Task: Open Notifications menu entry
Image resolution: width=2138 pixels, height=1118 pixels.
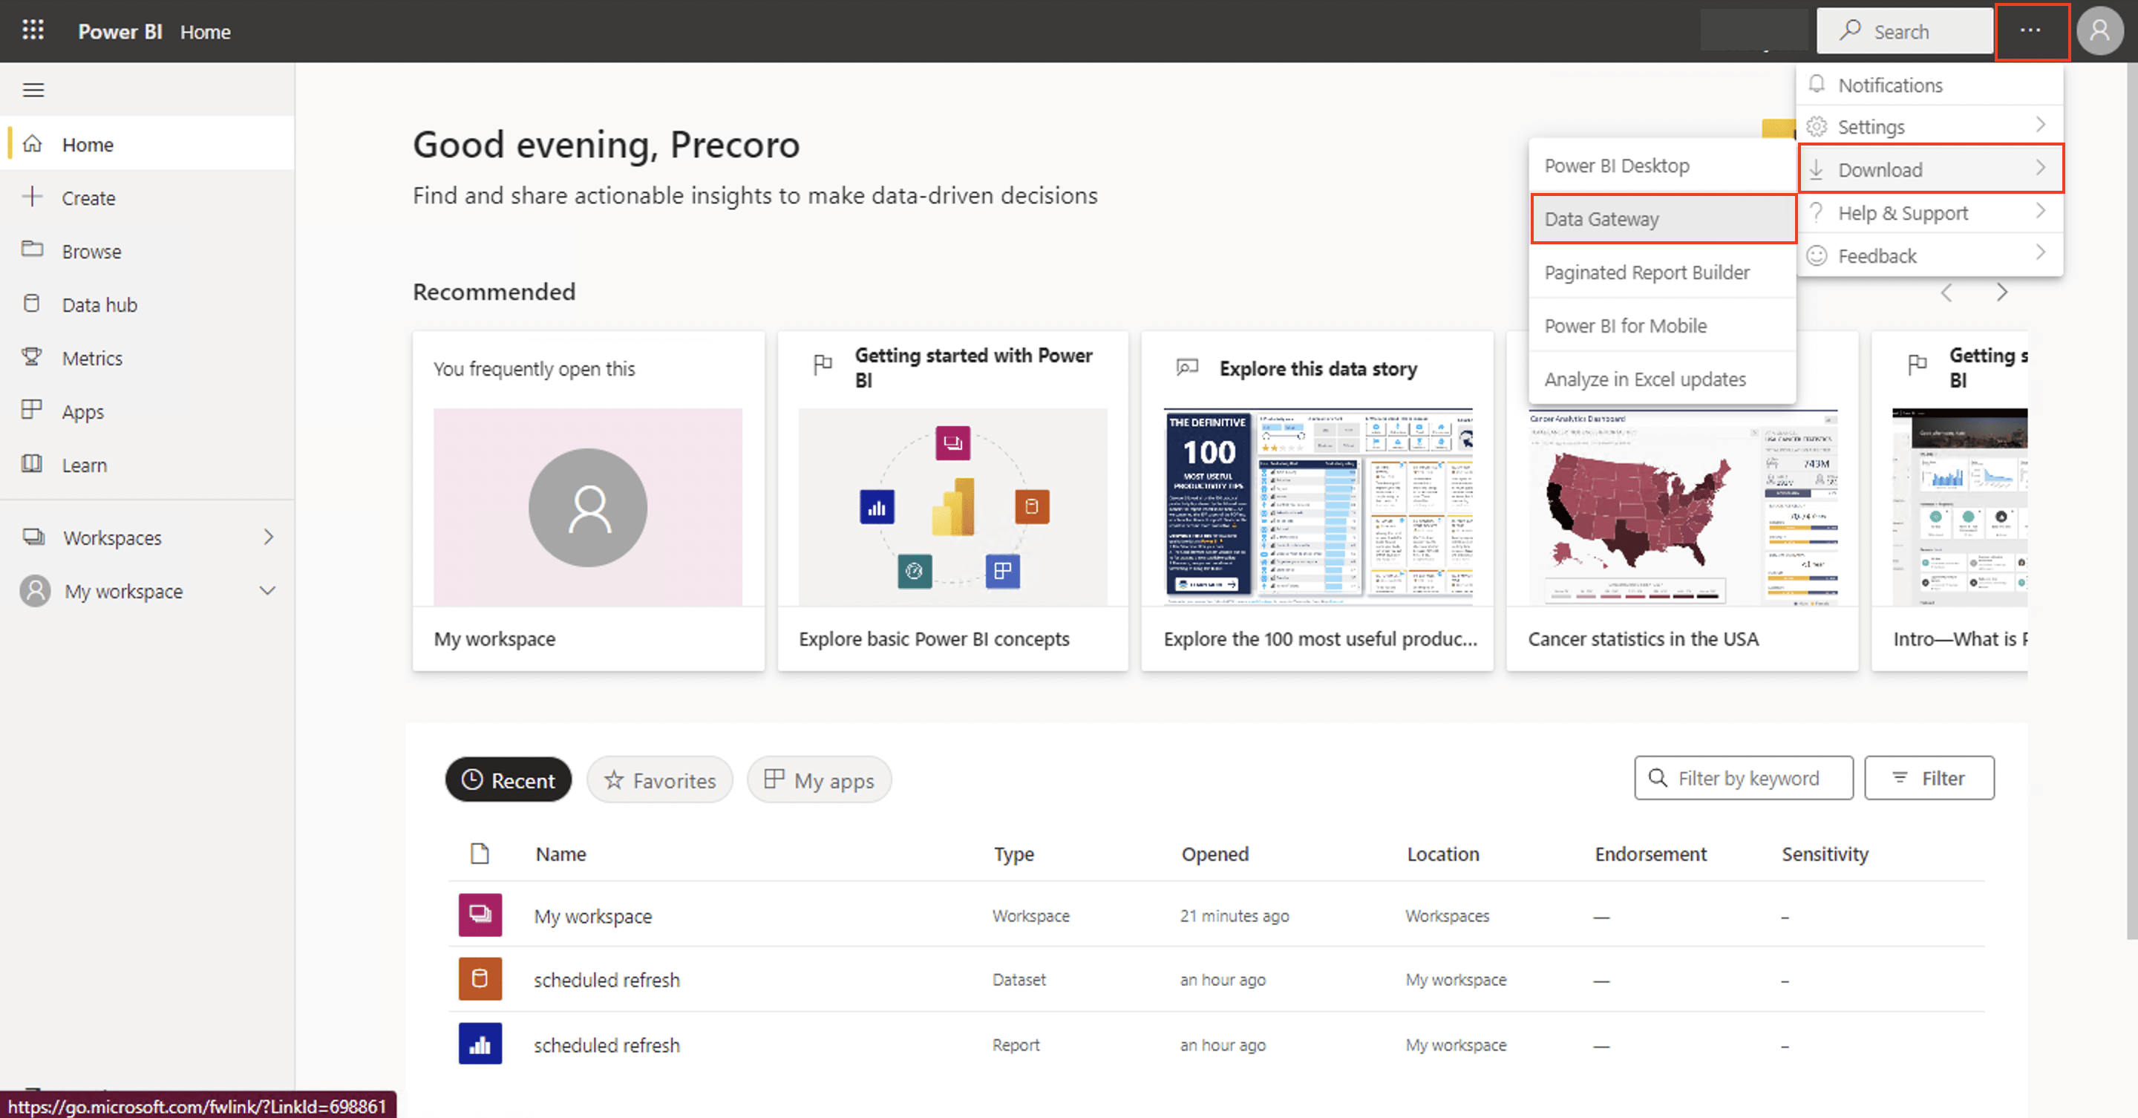Action: point(1929,85)
